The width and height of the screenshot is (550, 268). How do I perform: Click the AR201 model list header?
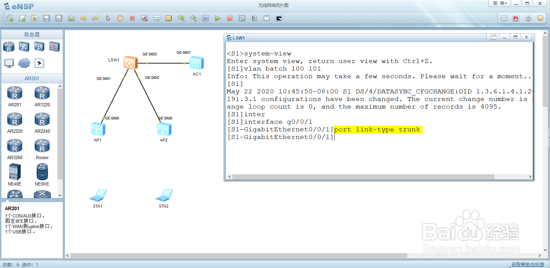pyautogui.click(x=32, y=79)
